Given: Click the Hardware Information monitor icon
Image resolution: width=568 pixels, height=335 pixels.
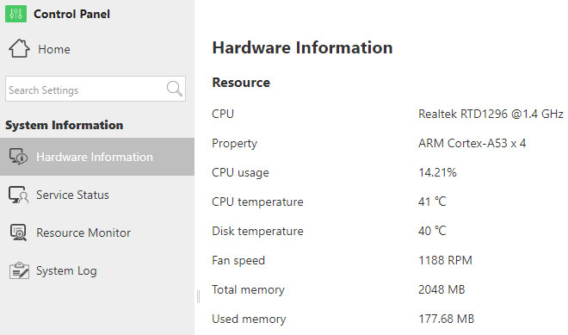Looking at the screenshot, I should pyautogui.click(x=18, y=157).
